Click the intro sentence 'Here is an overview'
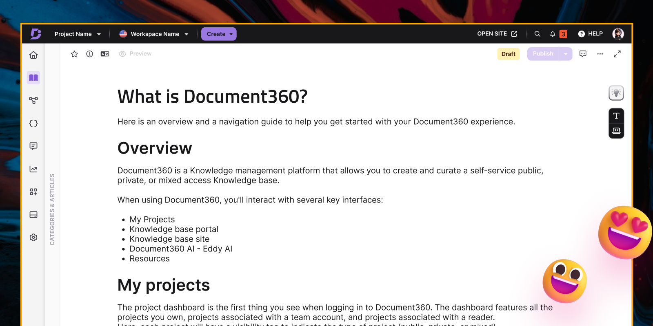The width and height of the screenshot is (653, 326). pyautogui.click(x=316, y=122)
